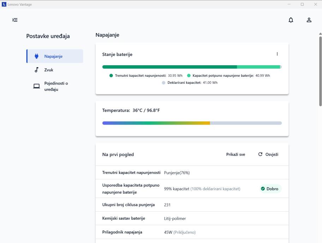The width and height of the screenshot is (322, 243).
Task: Expand the navigation menu hamburger icon
Action: coord(15,20)
